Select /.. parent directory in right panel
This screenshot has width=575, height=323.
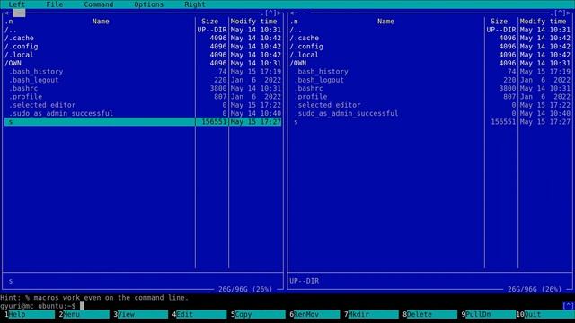[386, 30]
